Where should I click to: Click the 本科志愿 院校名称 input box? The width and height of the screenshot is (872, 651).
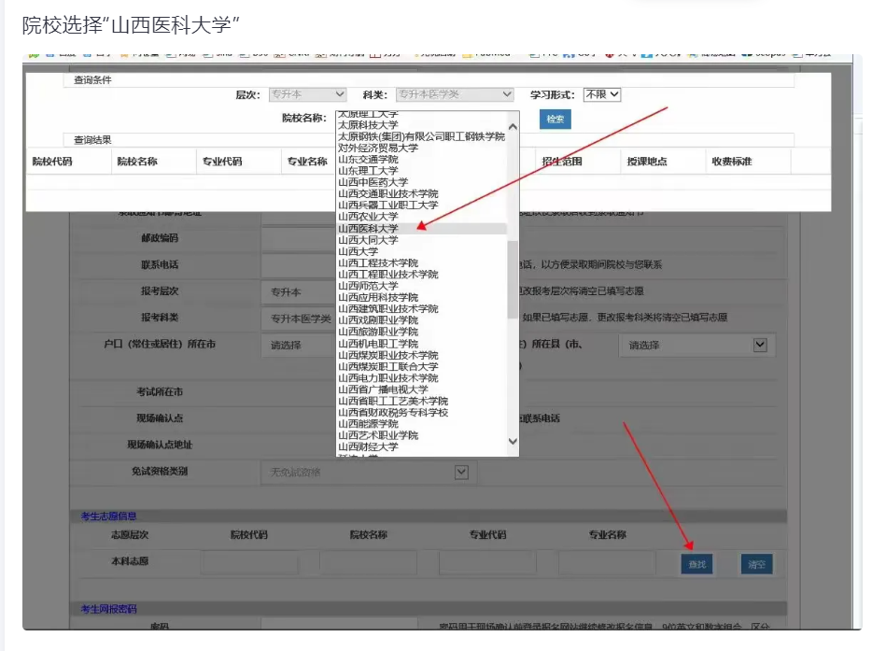tap(368, 563)
